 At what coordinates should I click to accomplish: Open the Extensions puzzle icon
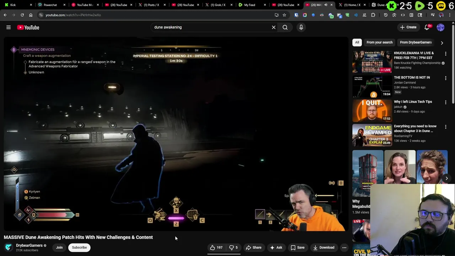point(373,15)
